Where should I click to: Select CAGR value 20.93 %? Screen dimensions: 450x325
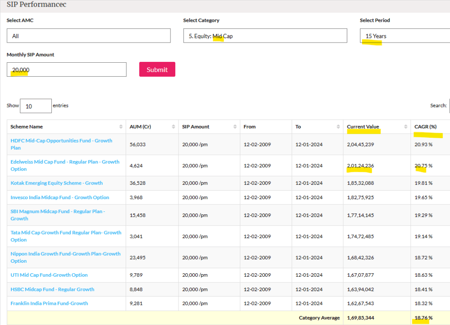423,145
